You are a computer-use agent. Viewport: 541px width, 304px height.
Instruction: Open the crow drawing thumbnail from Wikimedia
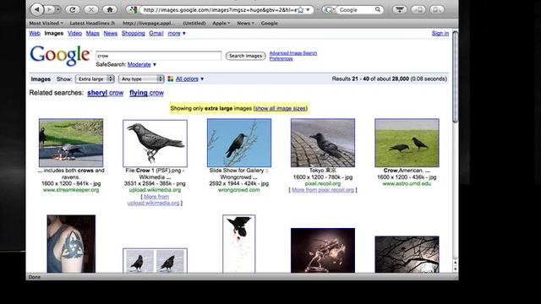point(155,144)
